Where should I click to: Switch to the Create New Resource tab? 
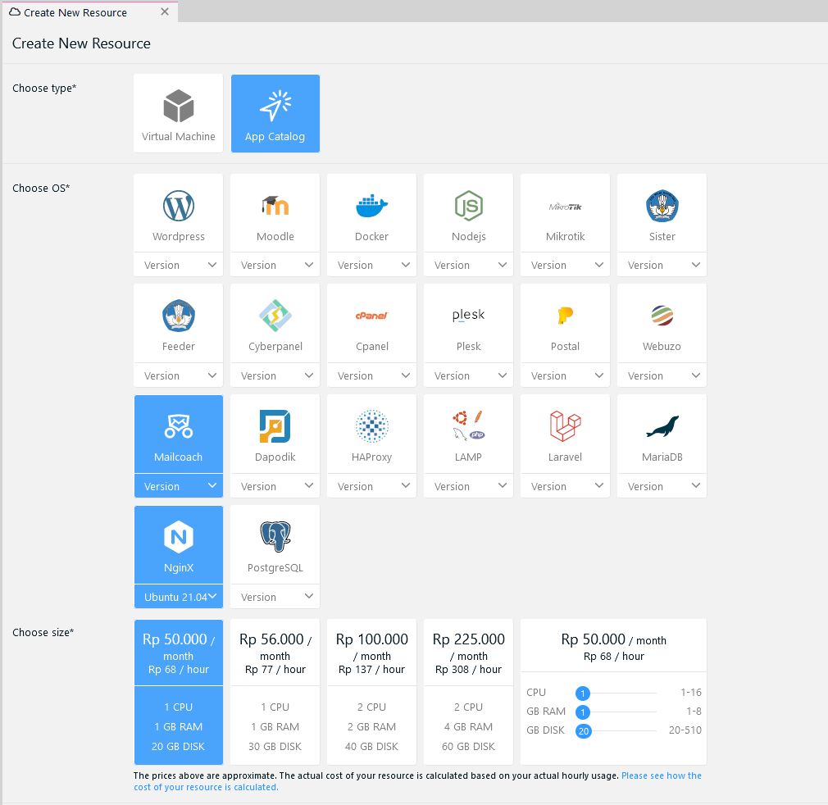(75, 12)
